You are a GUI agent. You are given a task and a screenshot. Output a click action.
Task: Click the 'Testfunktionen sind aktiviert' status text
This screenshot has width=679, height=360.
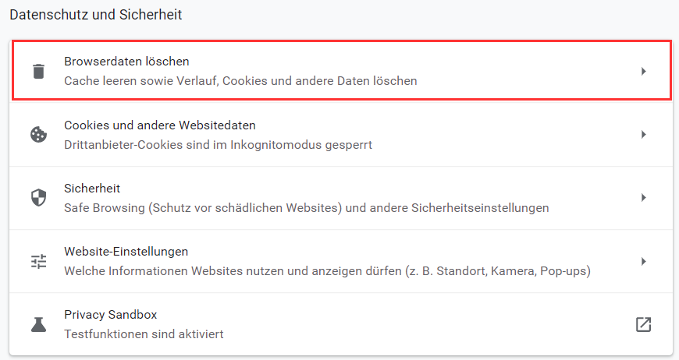click(144, 334)
